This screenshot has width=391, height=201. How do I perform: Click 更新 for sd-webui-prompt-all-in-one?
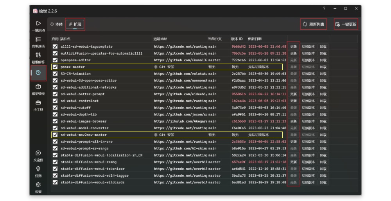click(294, 142)
